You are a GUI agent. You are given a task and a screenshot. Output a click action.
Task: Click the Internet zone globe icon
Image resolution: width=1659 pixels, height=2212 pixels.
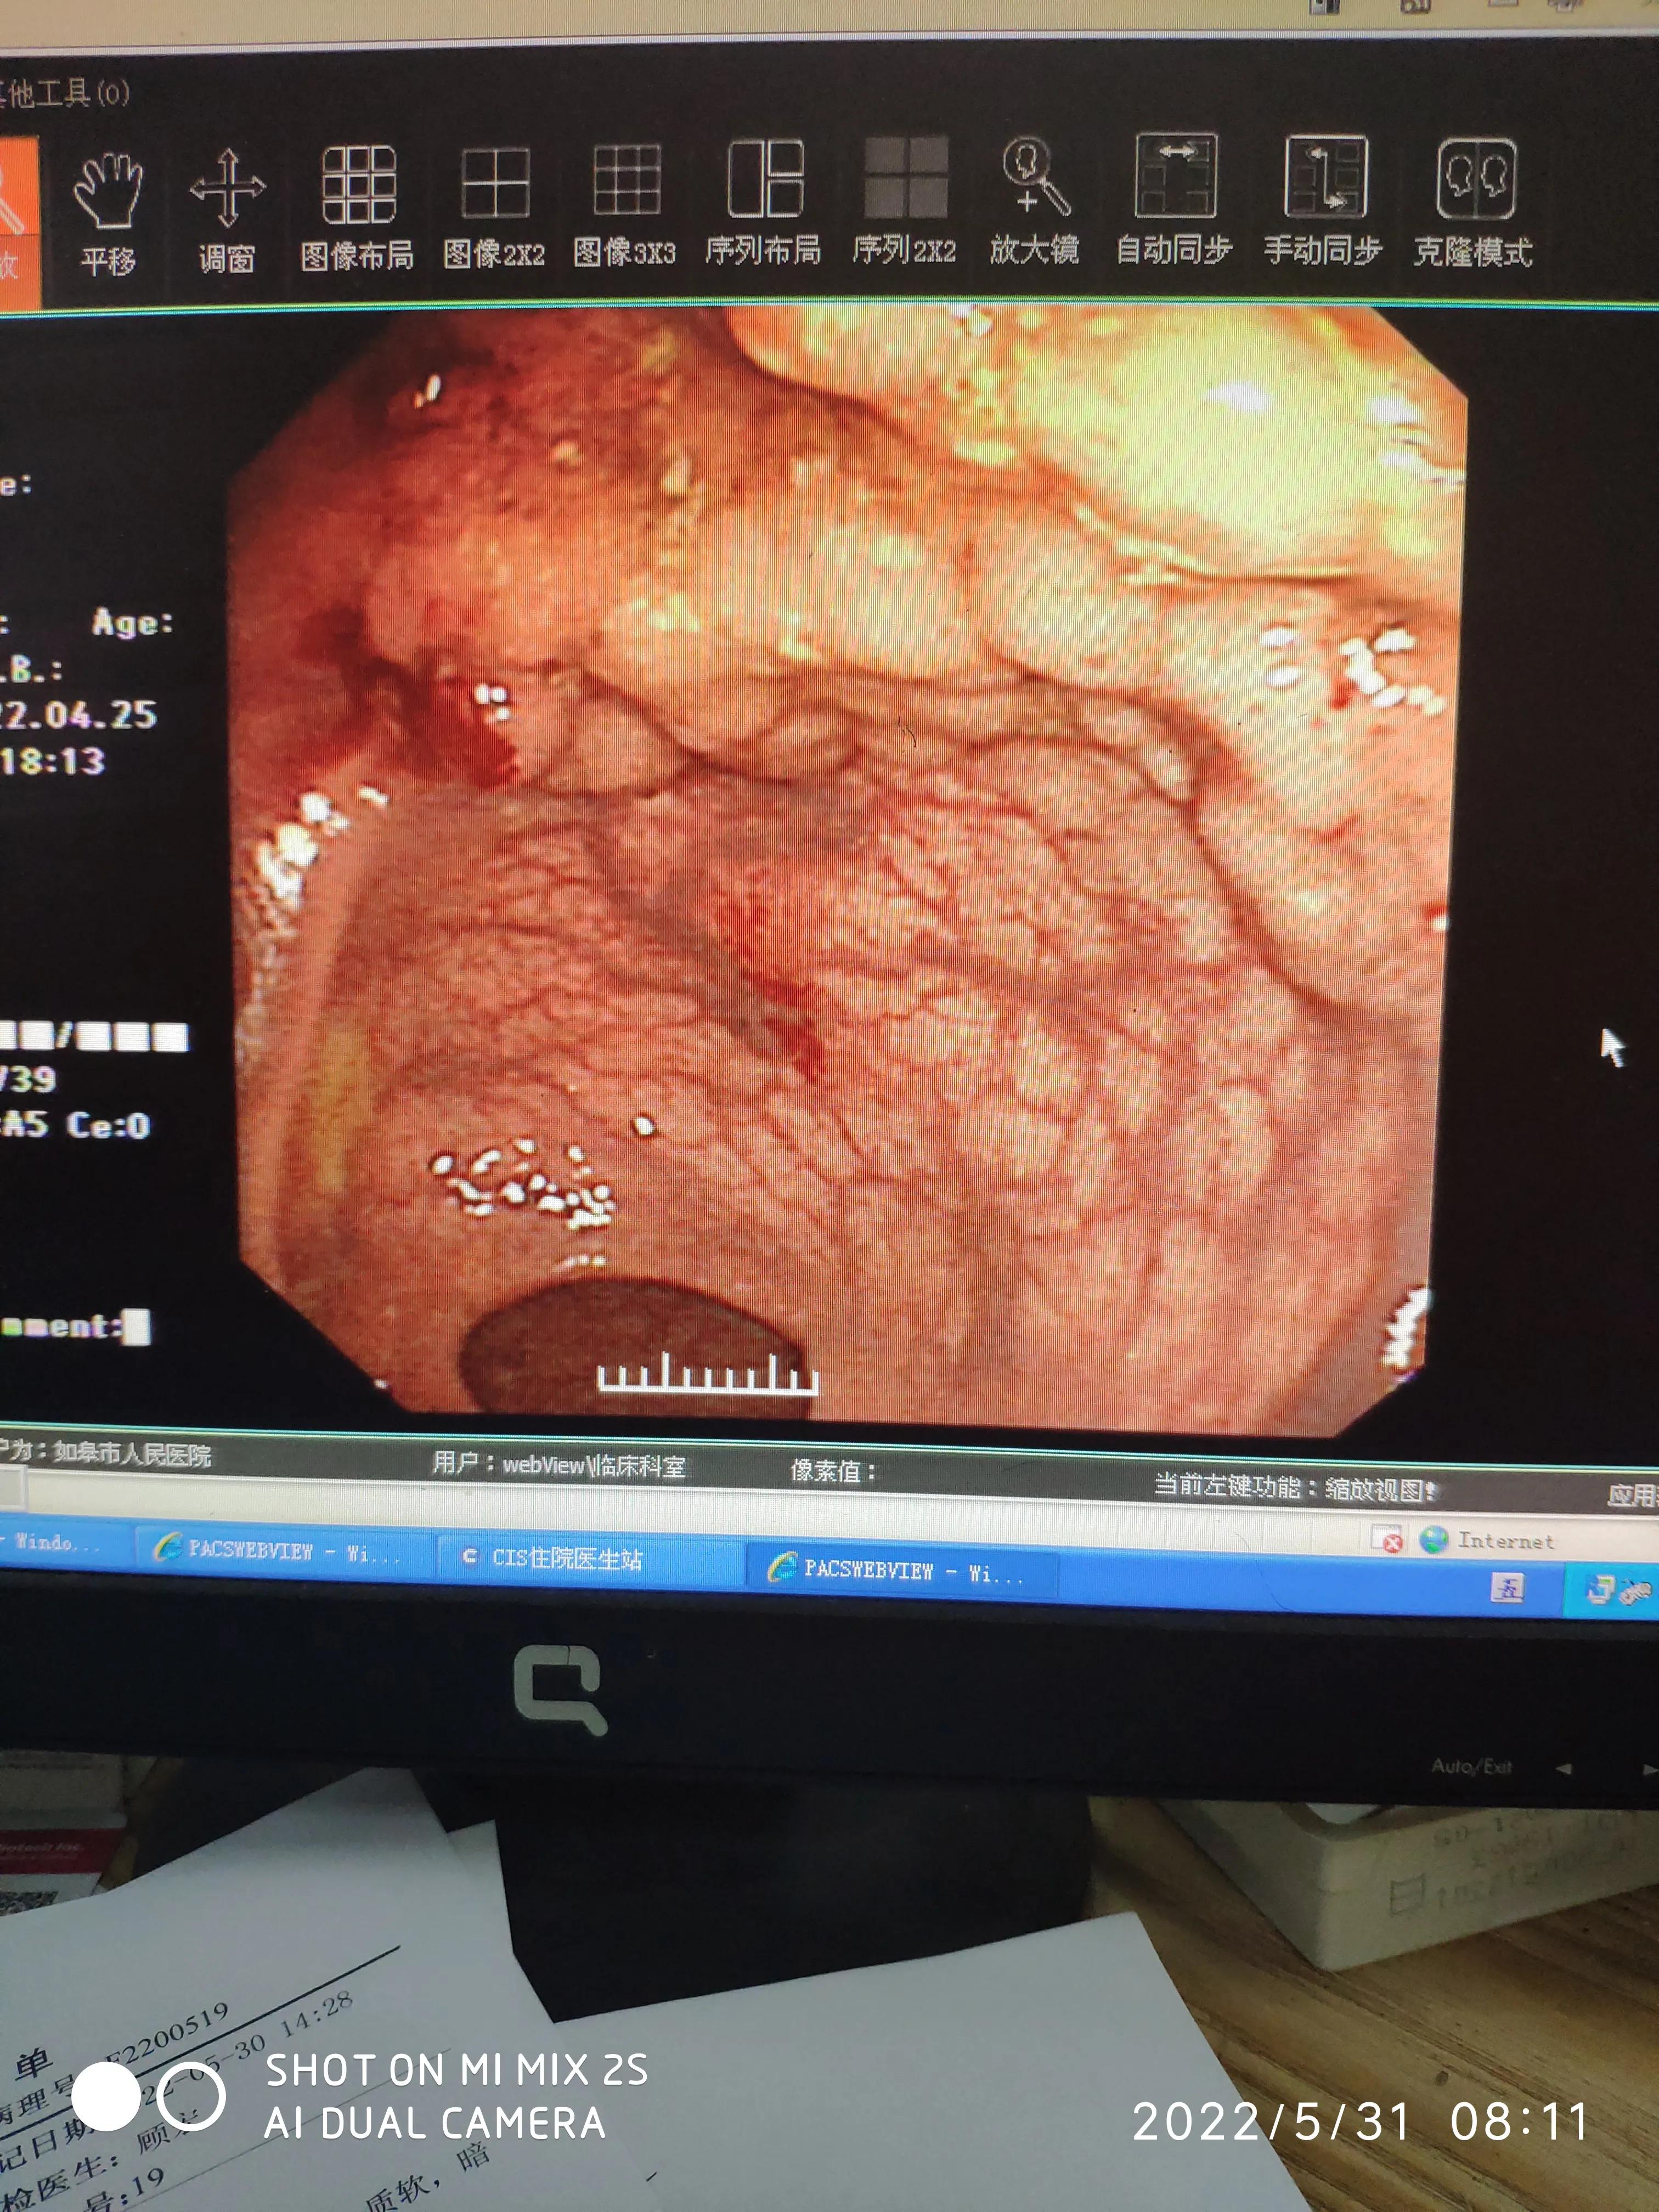point(1434,1539)
